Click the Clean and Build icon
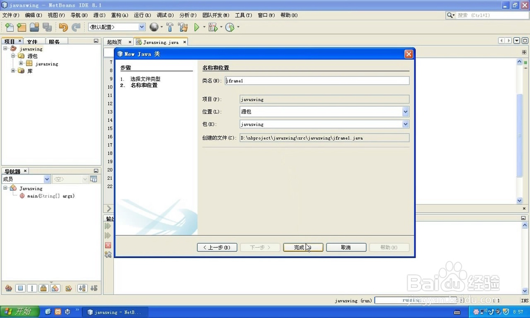Viewport: 530px width, 318px height. tap(182, 27)
